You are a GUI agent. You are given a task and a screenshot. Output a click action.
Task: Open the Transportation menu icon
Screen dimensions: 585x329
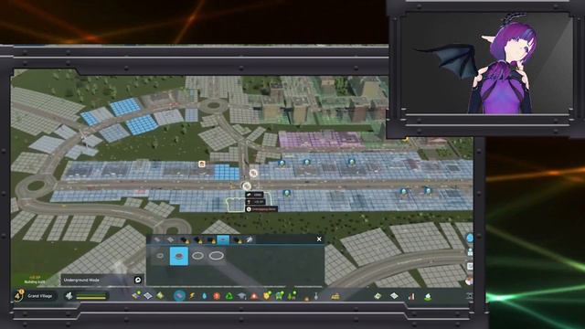(279, 296)
